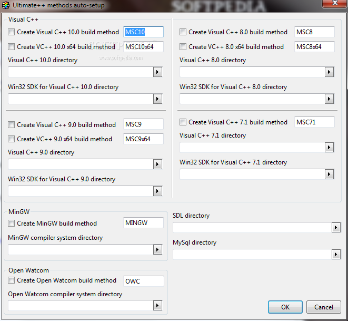Browse for Visual C++ 8.0 directory arrow
Viewport: 348px width, 321px height.
(x=329, y=72)
